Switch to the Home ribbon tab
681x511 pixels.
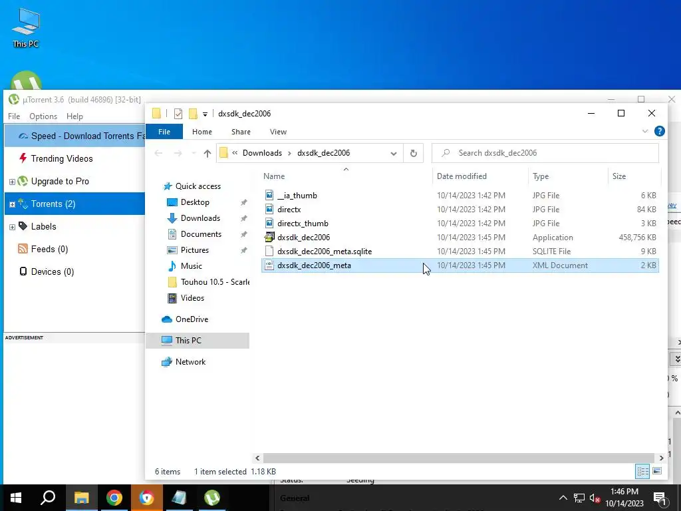[x=202, y=132]
